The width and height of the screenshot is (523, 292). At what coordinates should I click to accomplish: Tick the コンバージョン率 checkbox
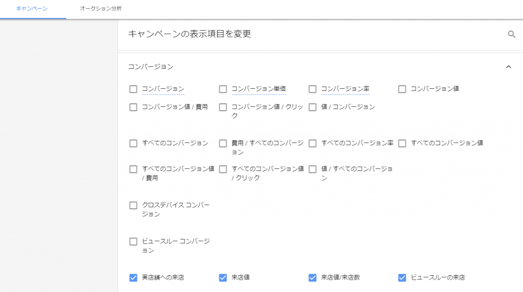[x=313, y=89]
